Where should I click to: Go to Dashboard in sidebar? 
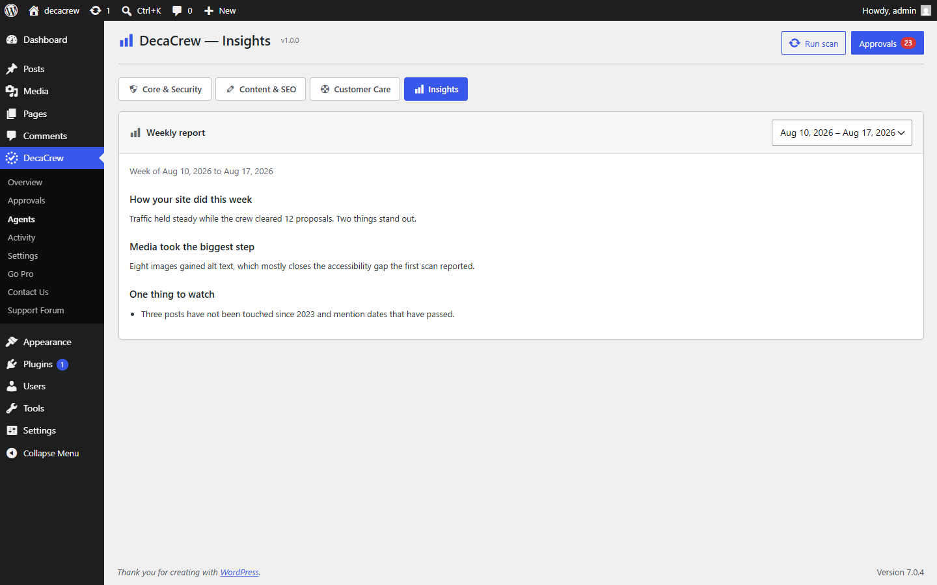(x=52, y=40)
